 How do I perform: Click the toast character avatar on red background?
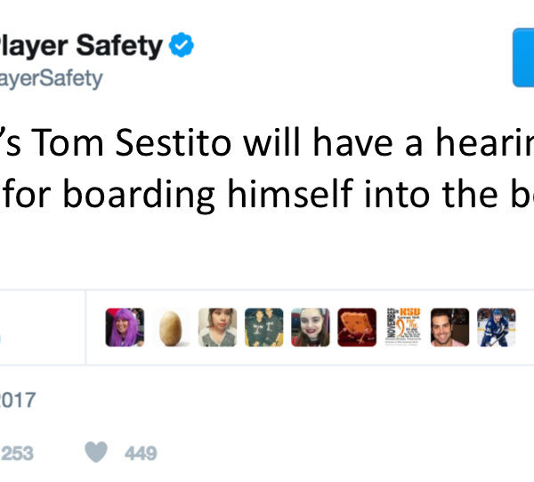pos(356,327)
